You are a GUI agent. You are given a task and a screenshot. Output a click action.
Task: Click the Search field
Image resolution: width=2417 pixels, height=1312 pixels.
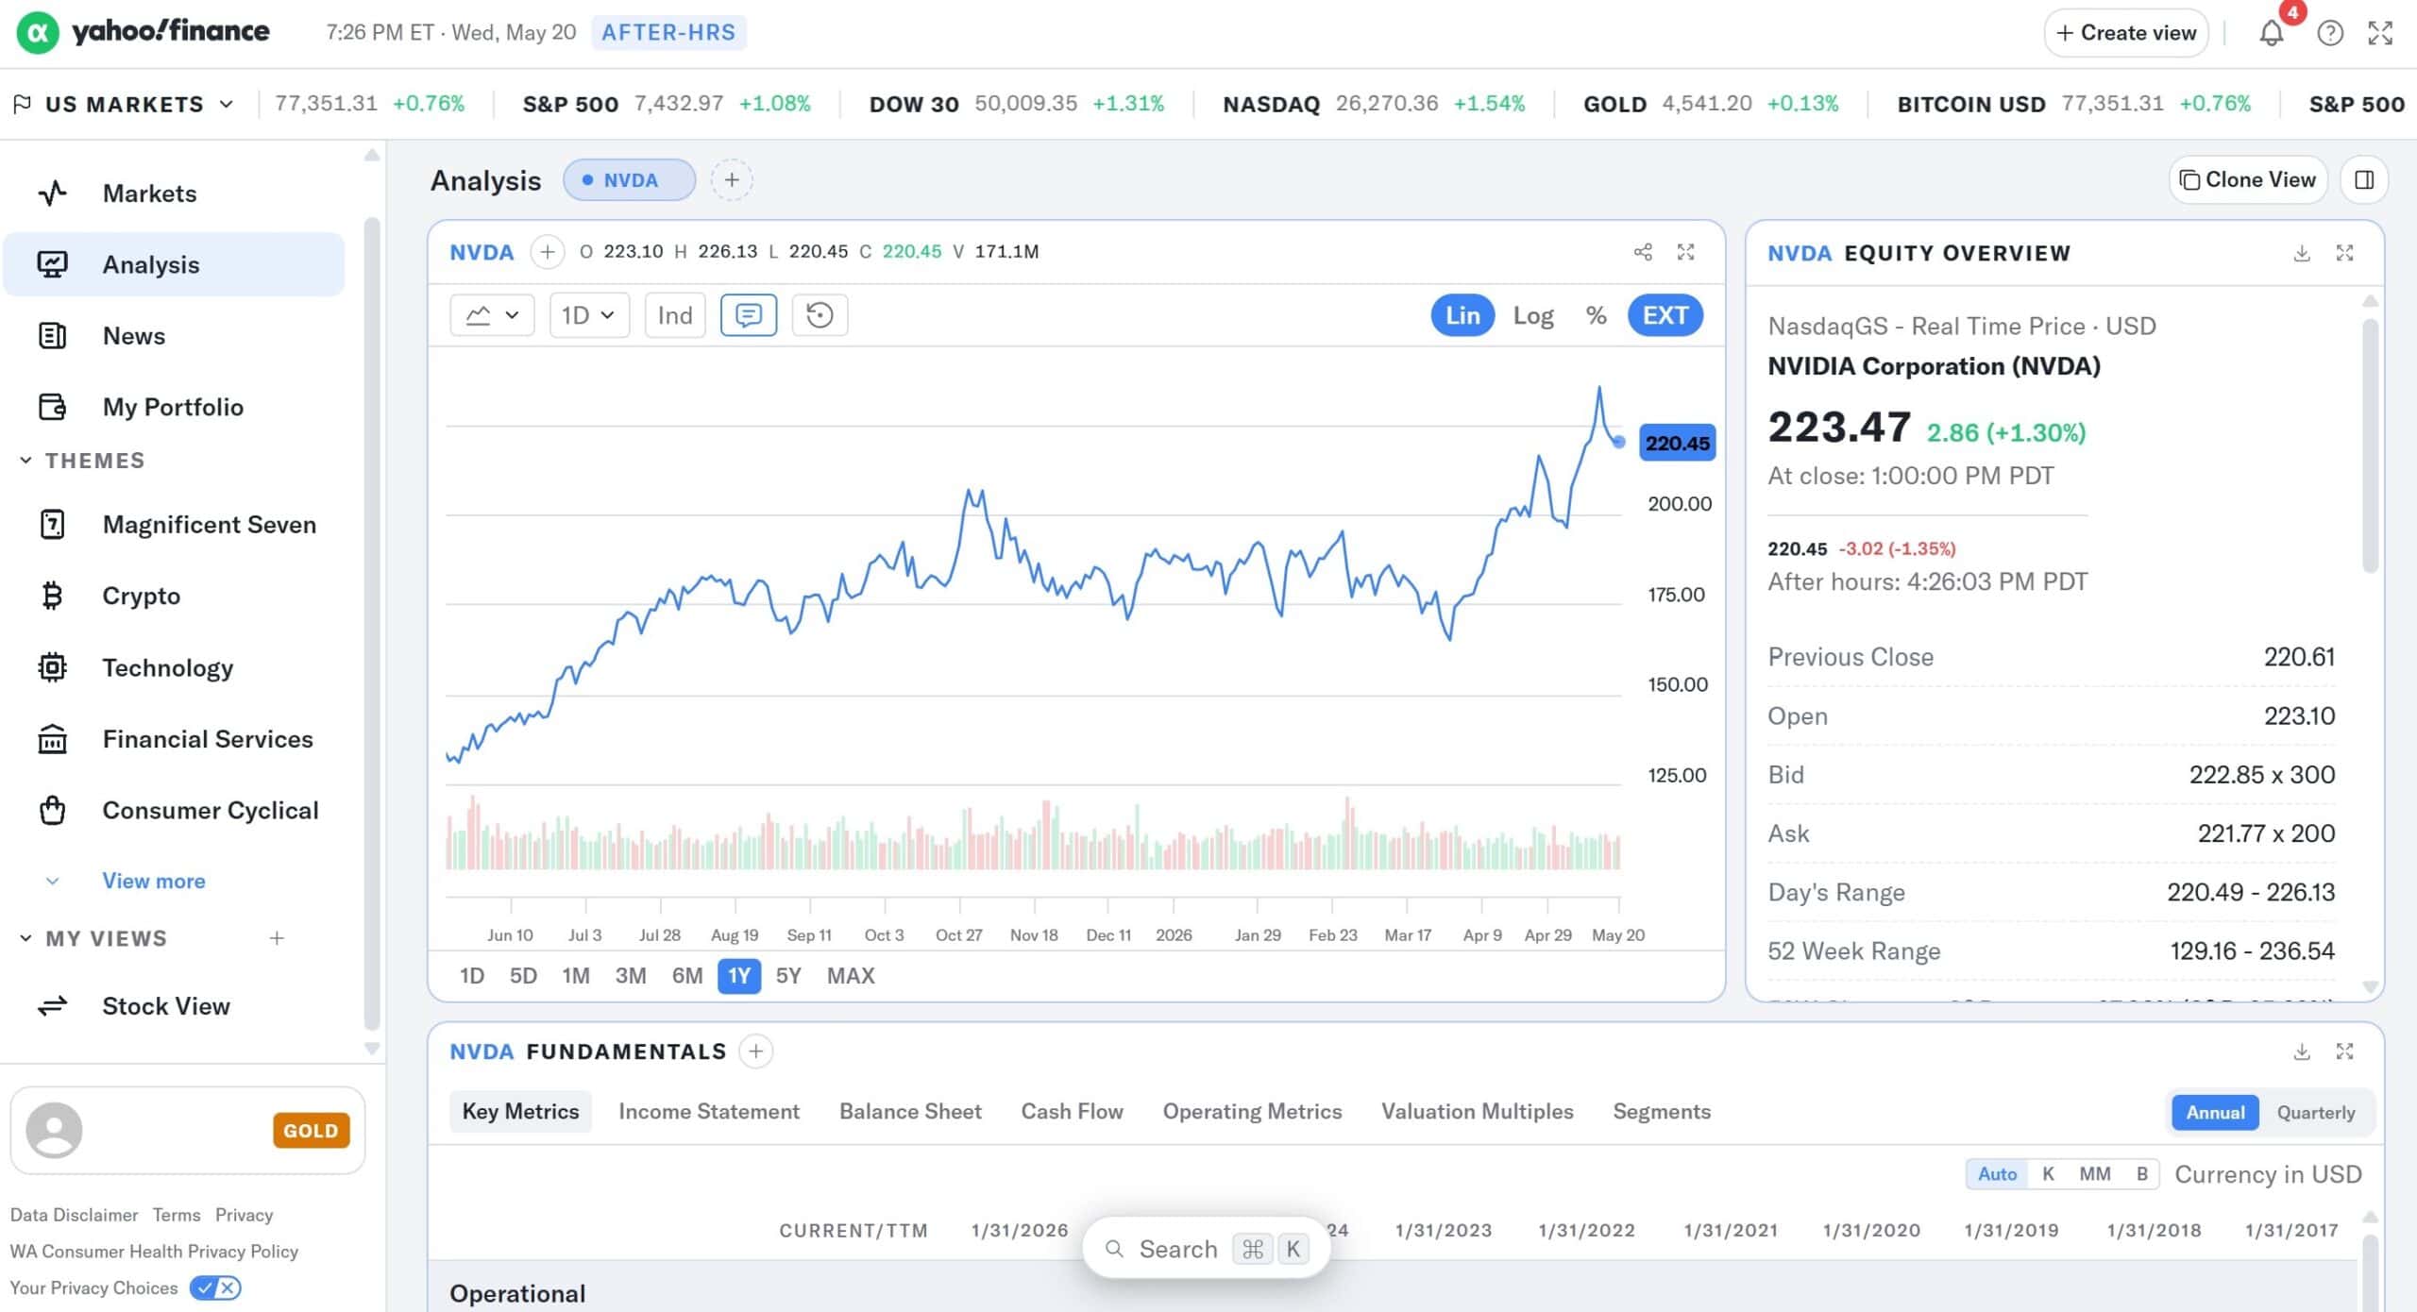point(1206,1249)
